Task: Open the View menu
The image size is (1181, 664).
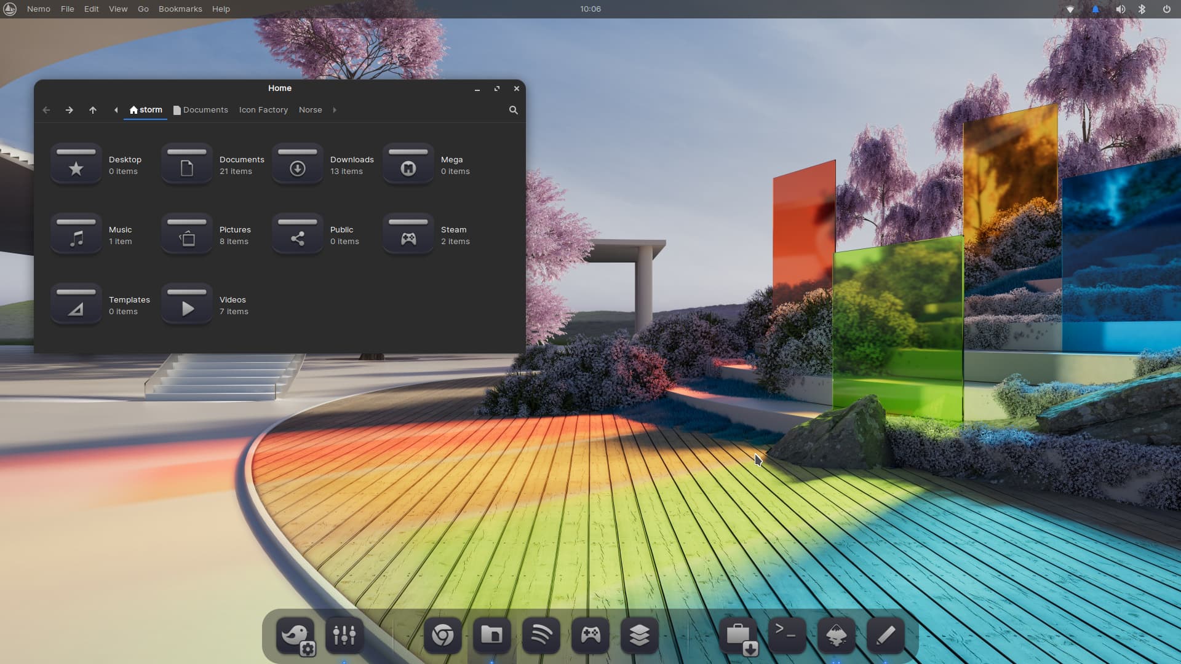Action: coord(118,9)
